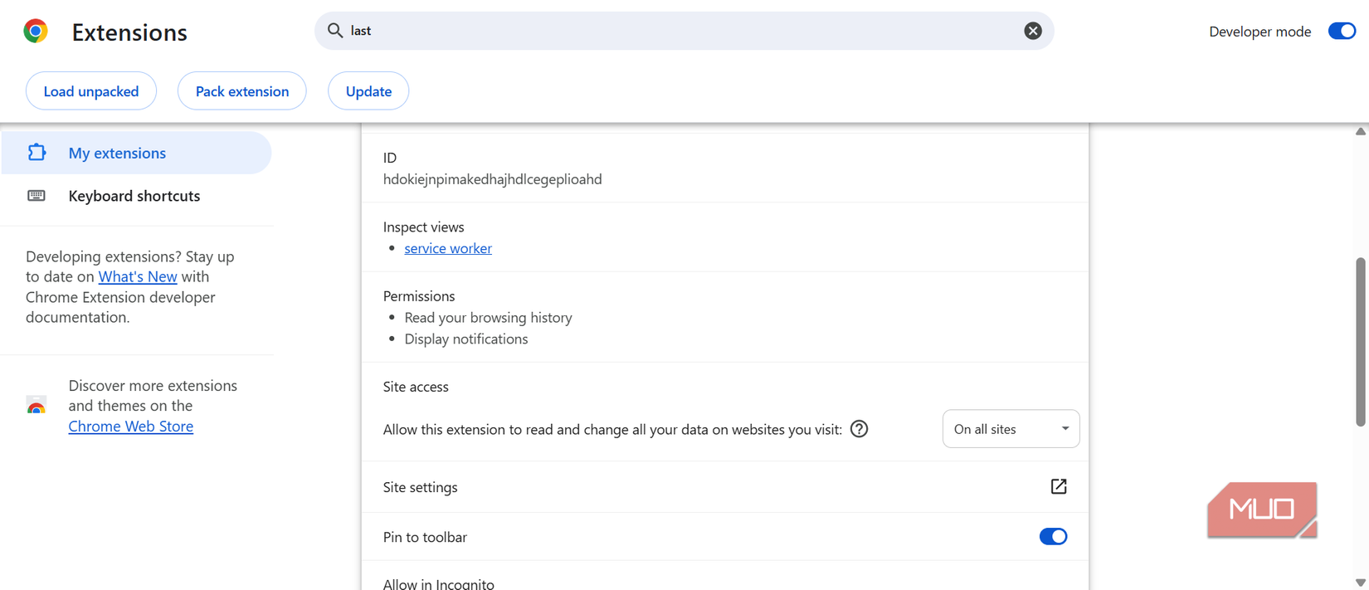Clear the search box with X icon
The height and width of the screenshot is (590, 1369).
pyautogui.click(x=1033, y=31)
